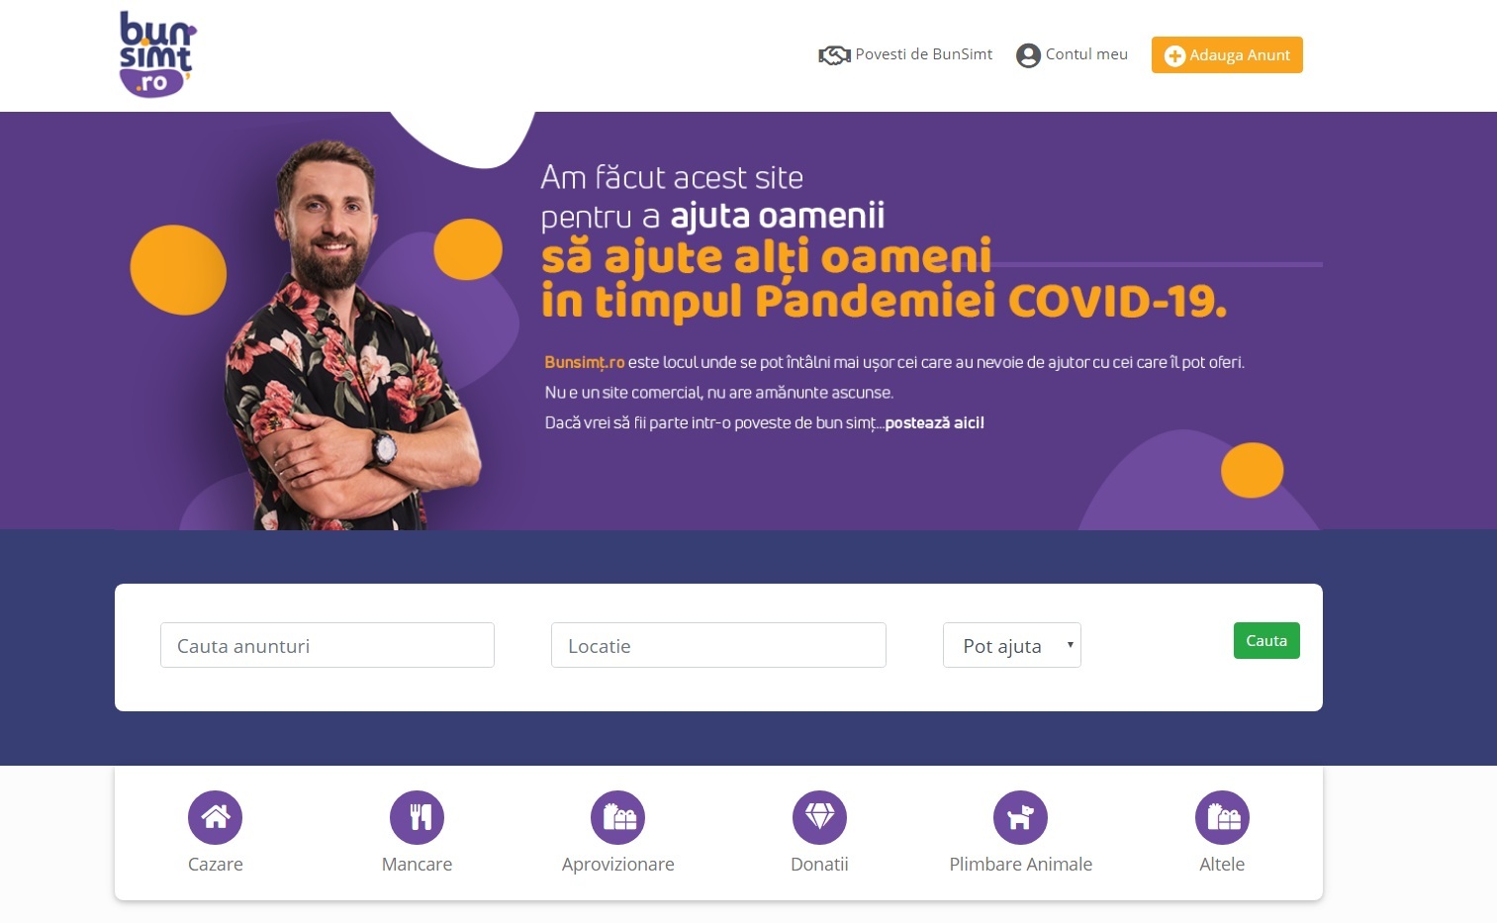Click the green Cauta button
Image resolution: width=1497 pixels, height=923 pixels.
coord(1266,640)
